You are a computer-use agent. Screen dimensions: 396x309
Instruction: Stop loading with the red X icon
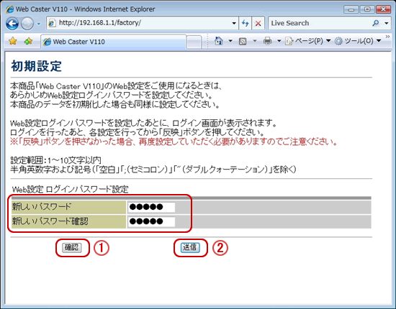[x=258, y=23]
